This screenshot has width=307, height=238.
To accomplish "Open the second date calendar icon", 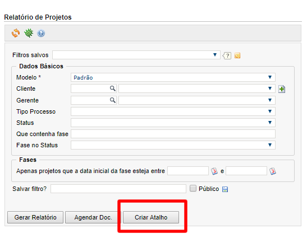I will 273,171.
